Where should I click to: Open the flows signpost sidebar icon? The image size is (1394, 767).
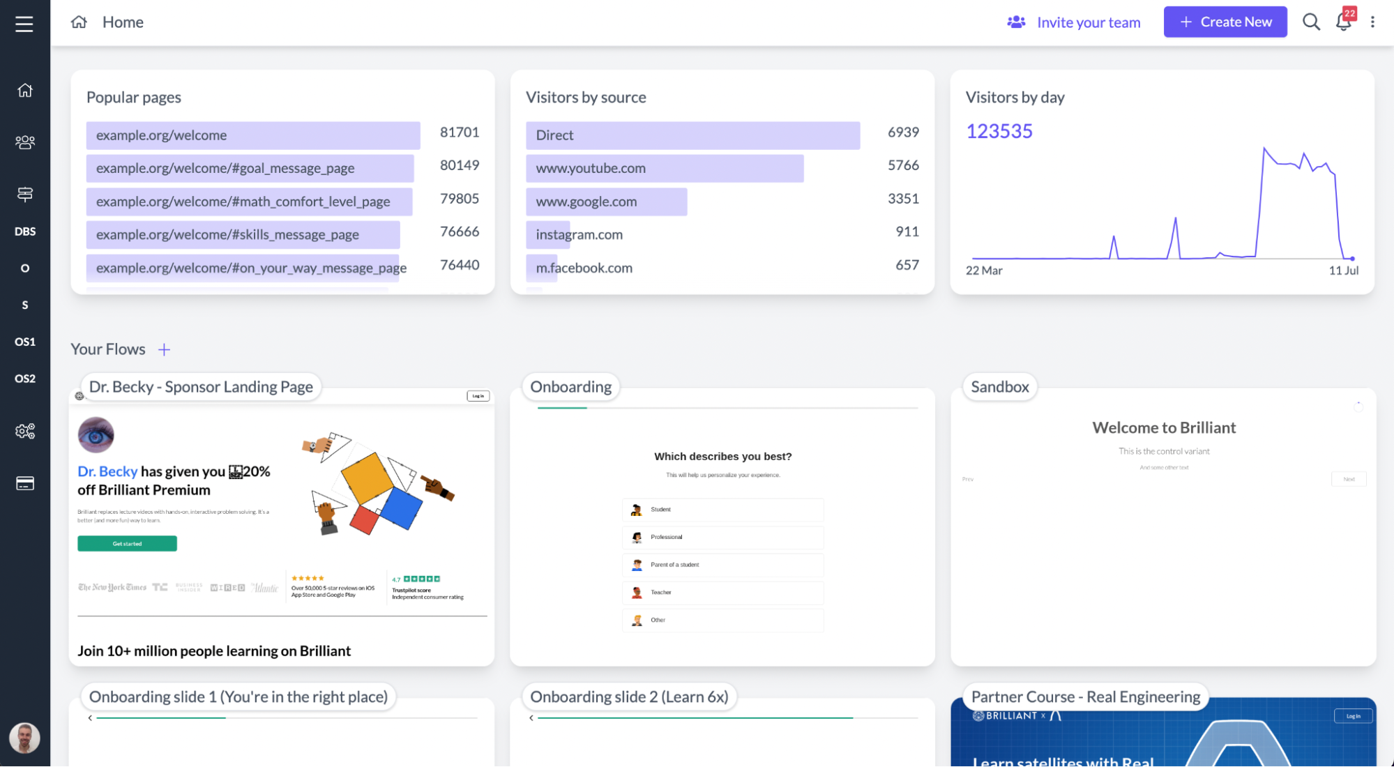pyautogui.click(x=25, y=194)
